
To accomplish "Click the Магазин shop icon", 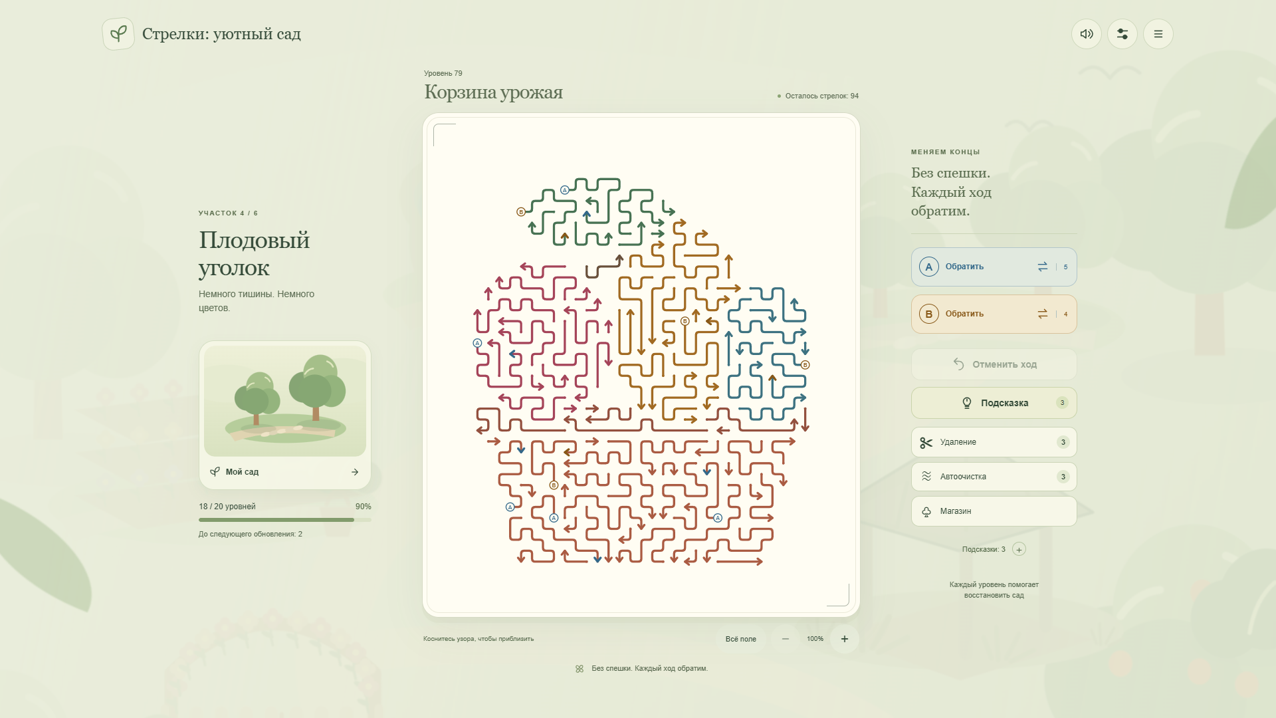I will 926,511.
